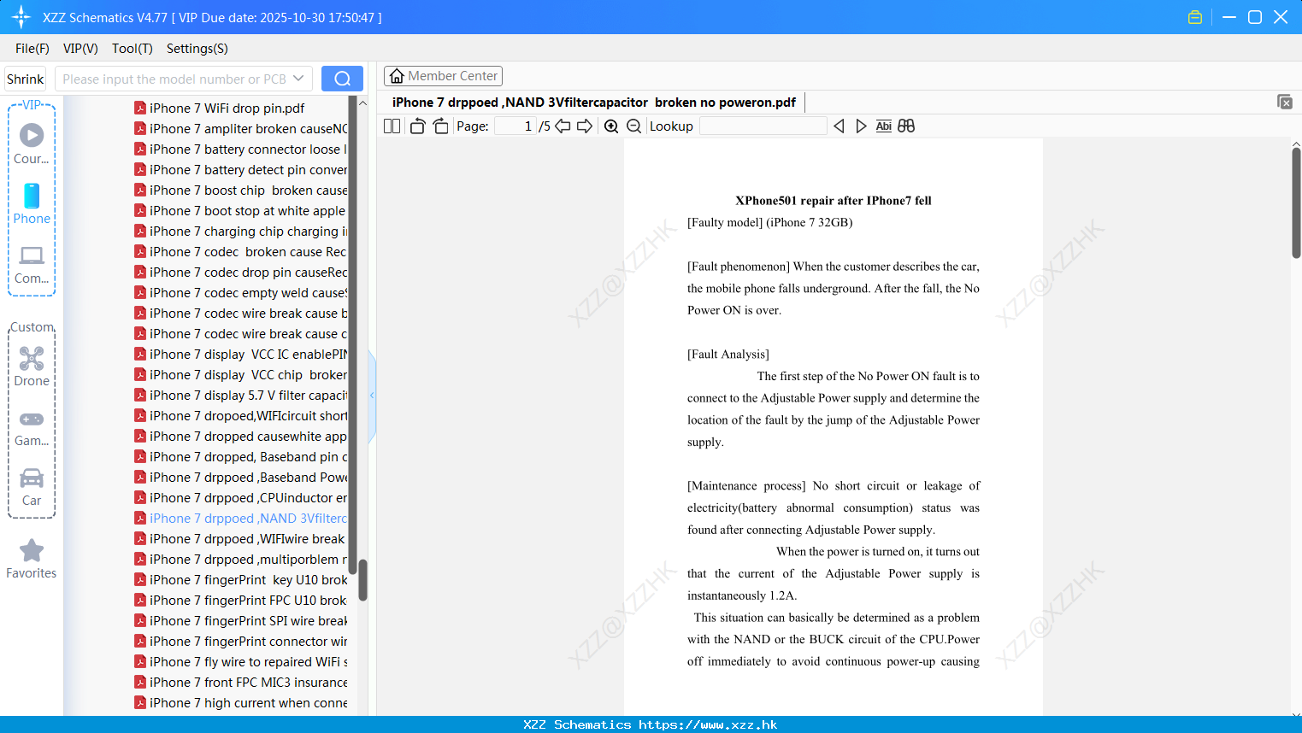The height and width of the screenshot is (733, 1302).
Task: Toggle the two-page view icon
Action: (392, 126)
